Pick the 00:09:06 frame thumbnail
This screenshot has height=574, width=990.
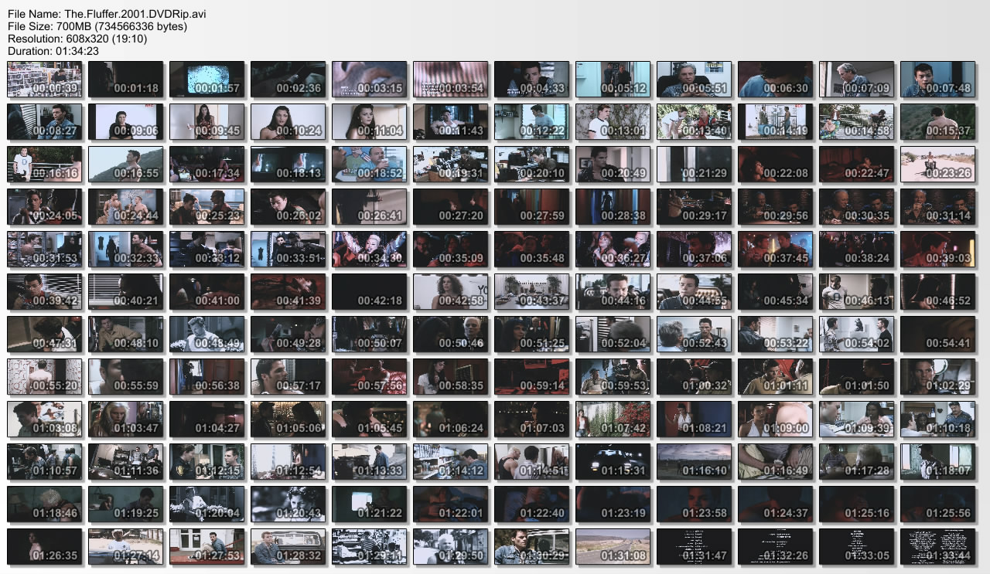pos(125,122)
